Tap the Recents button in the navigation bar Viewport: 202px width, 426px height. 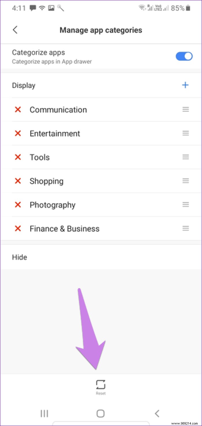click(44, 413)
